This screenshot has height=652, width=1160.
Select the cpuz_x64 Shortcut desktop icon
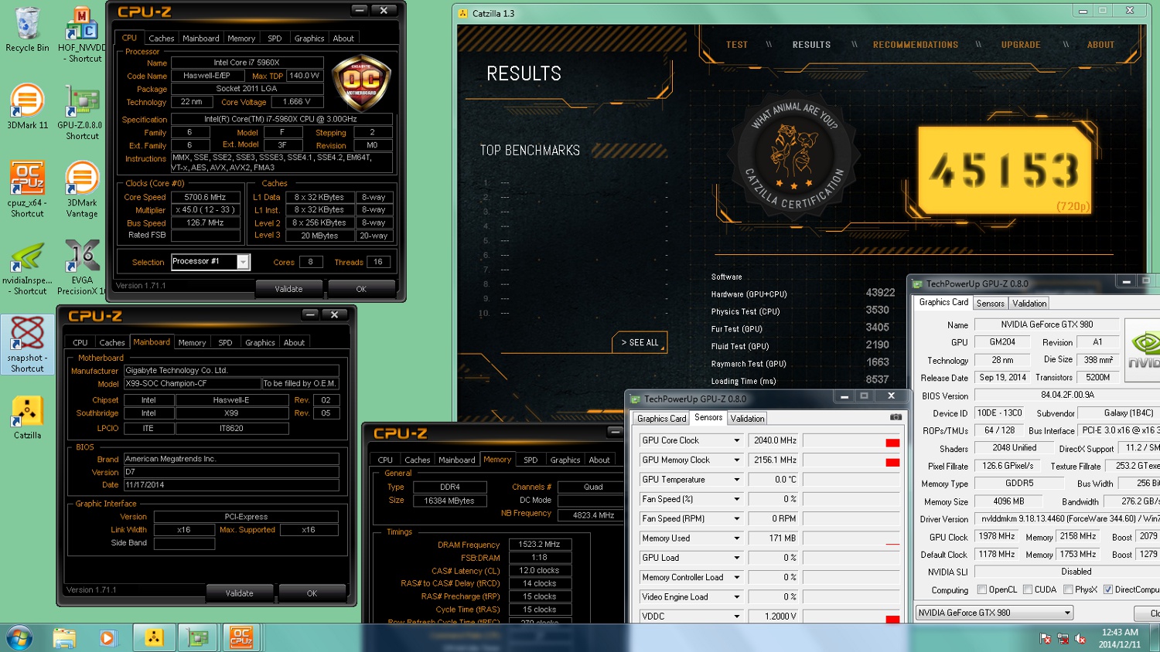click(x=27, y=189)
